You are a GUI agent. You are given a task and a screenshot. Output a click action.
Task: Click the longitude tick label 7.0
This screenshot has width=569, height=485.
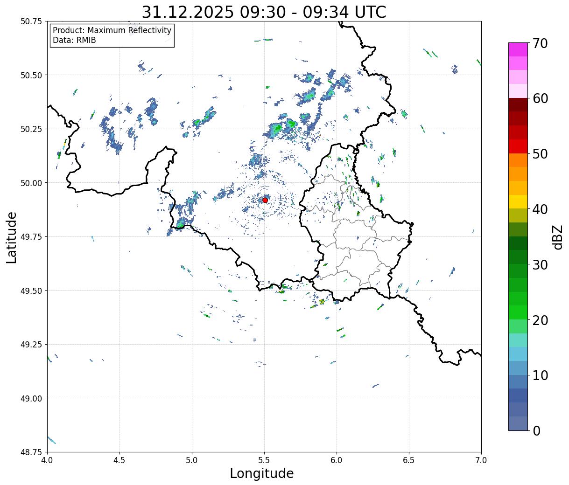tap(481, 460)
